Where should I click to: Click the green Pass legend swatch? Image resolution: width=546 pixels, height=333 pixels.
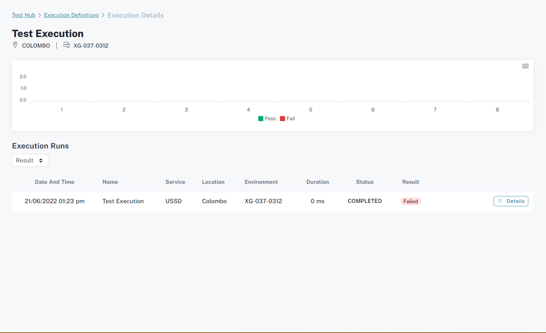pos(261,119)
